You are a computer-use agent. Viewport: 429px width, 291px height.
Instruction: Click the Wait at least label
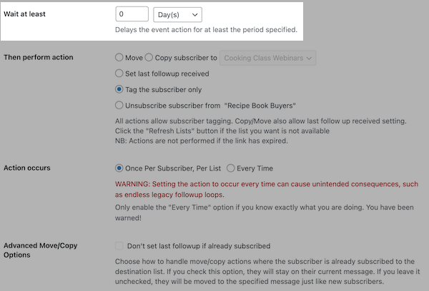click(x=25, y=14)
